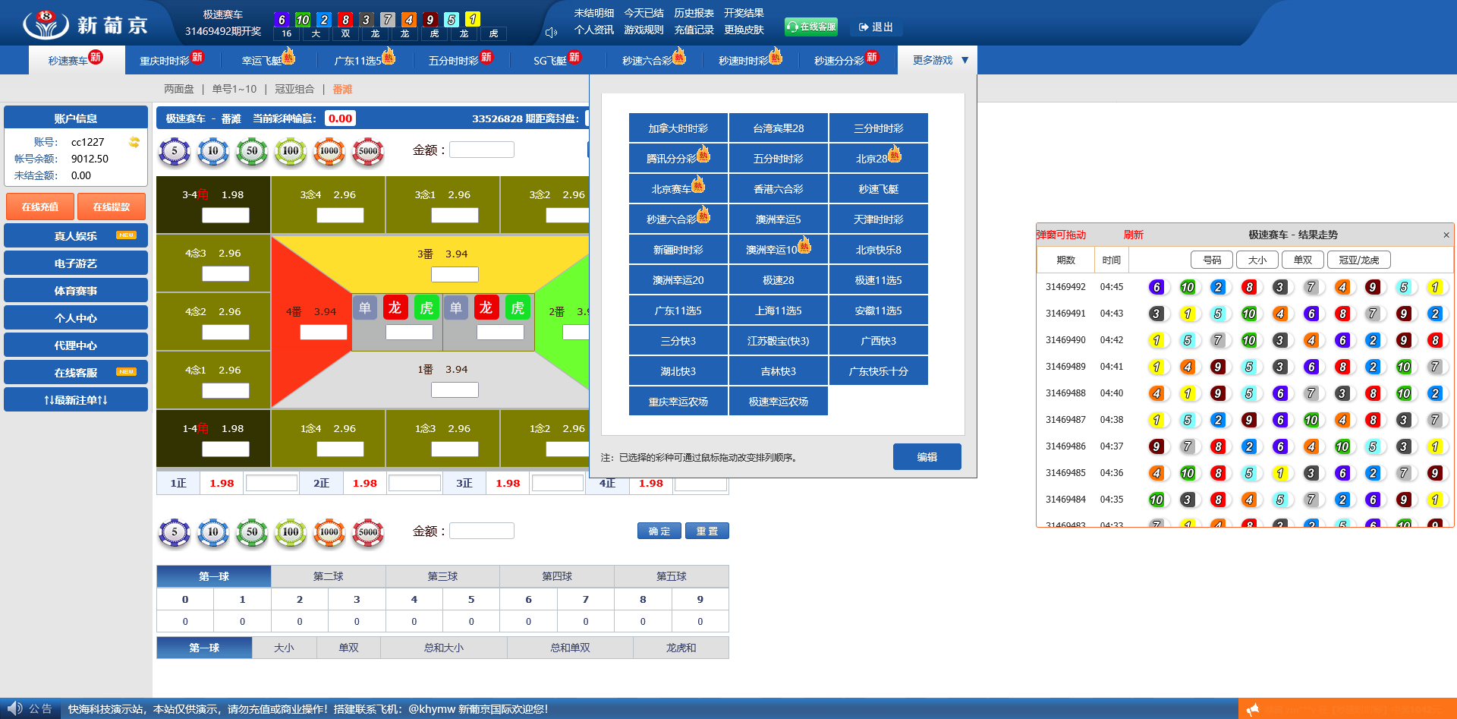
Task: Pick the 5 chip in lower chip row
Action: click(x=175, y=532)
